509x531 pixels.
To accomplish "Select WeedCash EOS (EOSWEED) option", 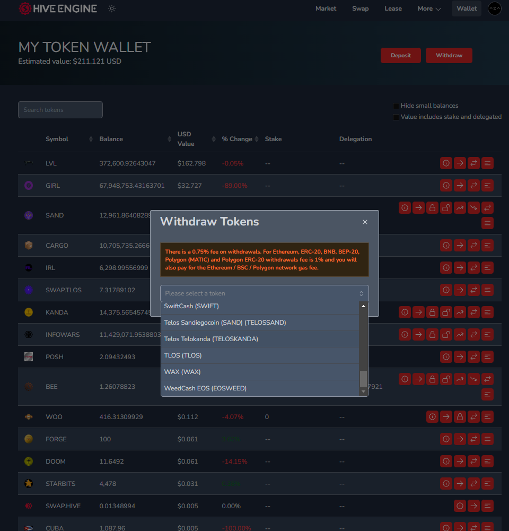I will pos(260,388).
